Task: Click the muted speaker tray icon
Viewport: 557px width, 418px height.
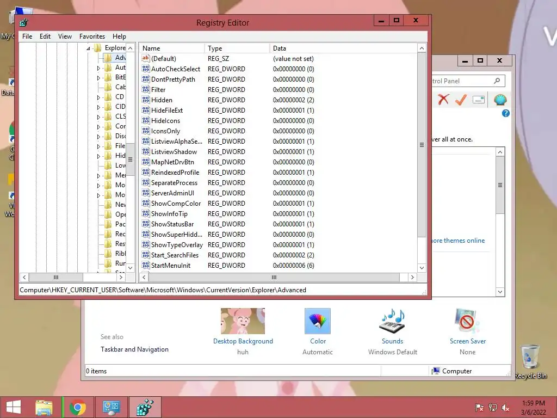Action: coord(505,408)
